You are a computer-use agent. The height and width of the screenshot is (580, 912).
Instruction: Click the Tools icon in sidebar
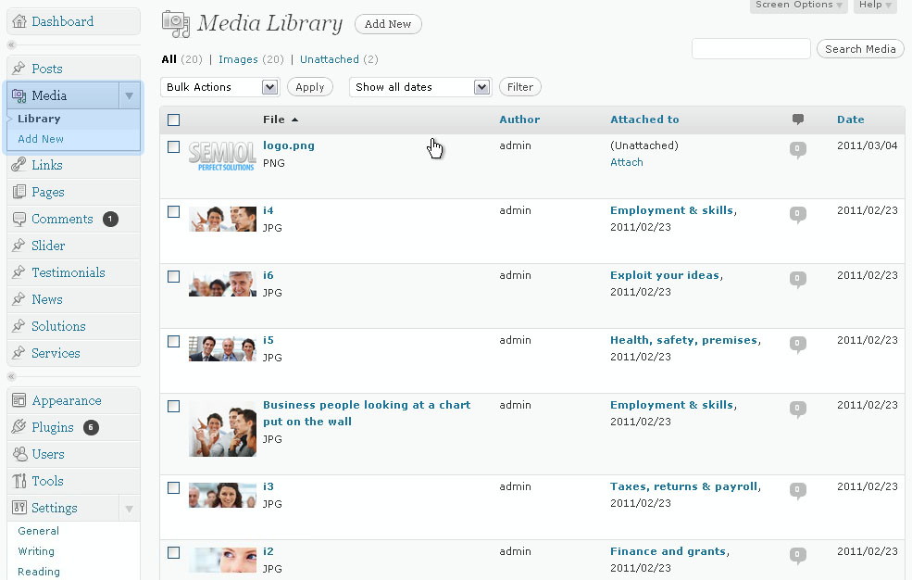coord(19,481)
